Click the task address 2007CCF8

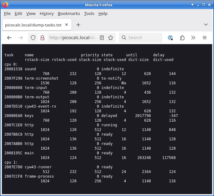[x=13, y=176]
